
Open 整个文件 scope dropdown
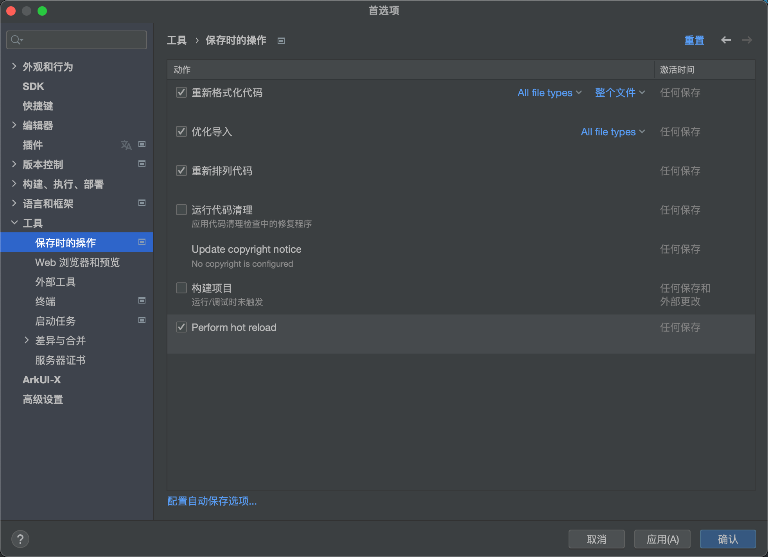tap(620, 93)
